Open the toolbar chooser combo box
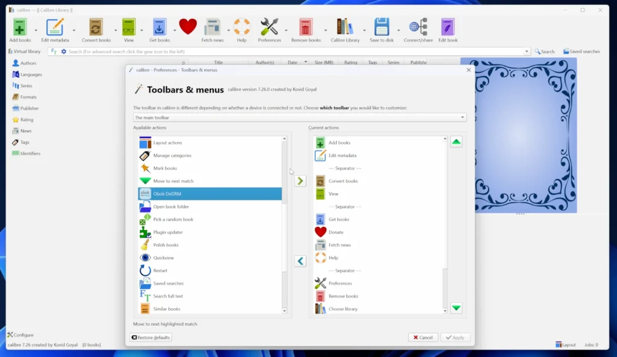Image resolution: width=617 pixels, height=357 pixels. 300,117
